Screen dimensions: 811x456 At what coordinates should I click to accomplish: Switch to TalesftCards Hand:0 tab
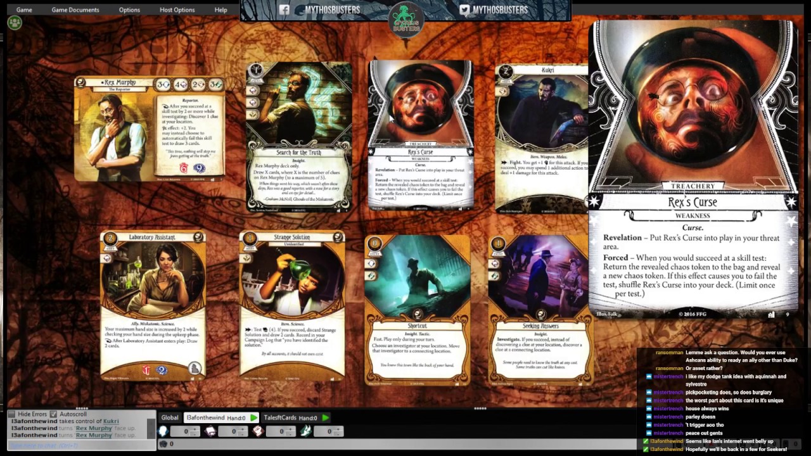296,417
